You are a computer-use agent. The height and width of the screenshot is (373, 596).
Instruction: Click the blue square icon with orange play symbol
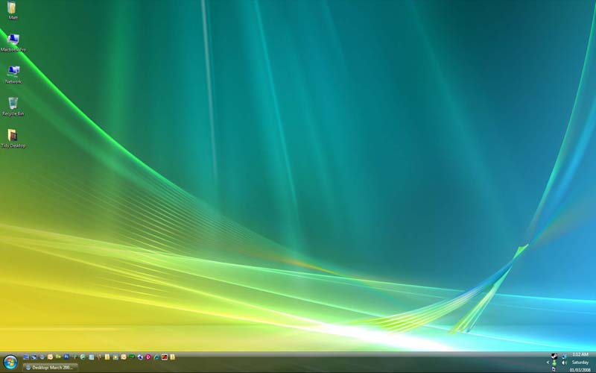click(116, 357)
